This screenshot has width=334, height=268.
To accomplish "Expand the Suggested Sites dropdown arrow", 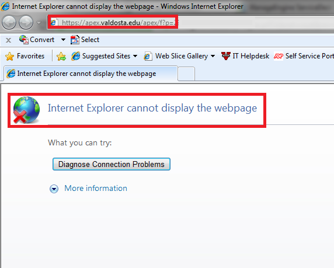I will pos(135,56).
